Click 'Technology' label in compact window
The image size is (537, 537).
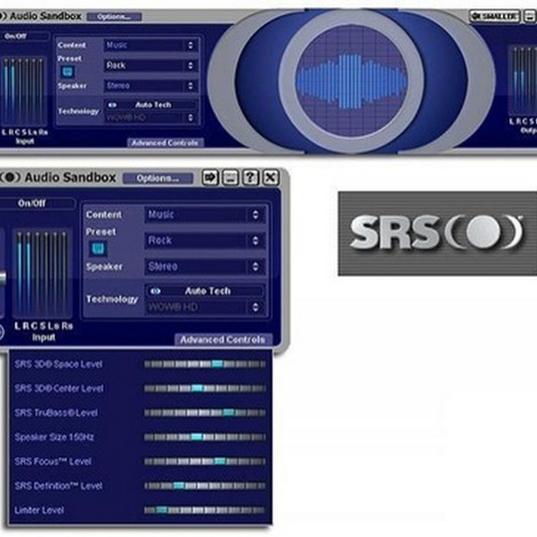(x=112, y=299)
